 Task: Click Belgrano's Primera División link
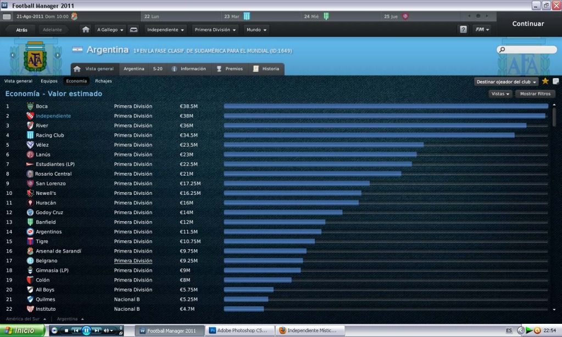pyautogui.click(x=133, y=261)
